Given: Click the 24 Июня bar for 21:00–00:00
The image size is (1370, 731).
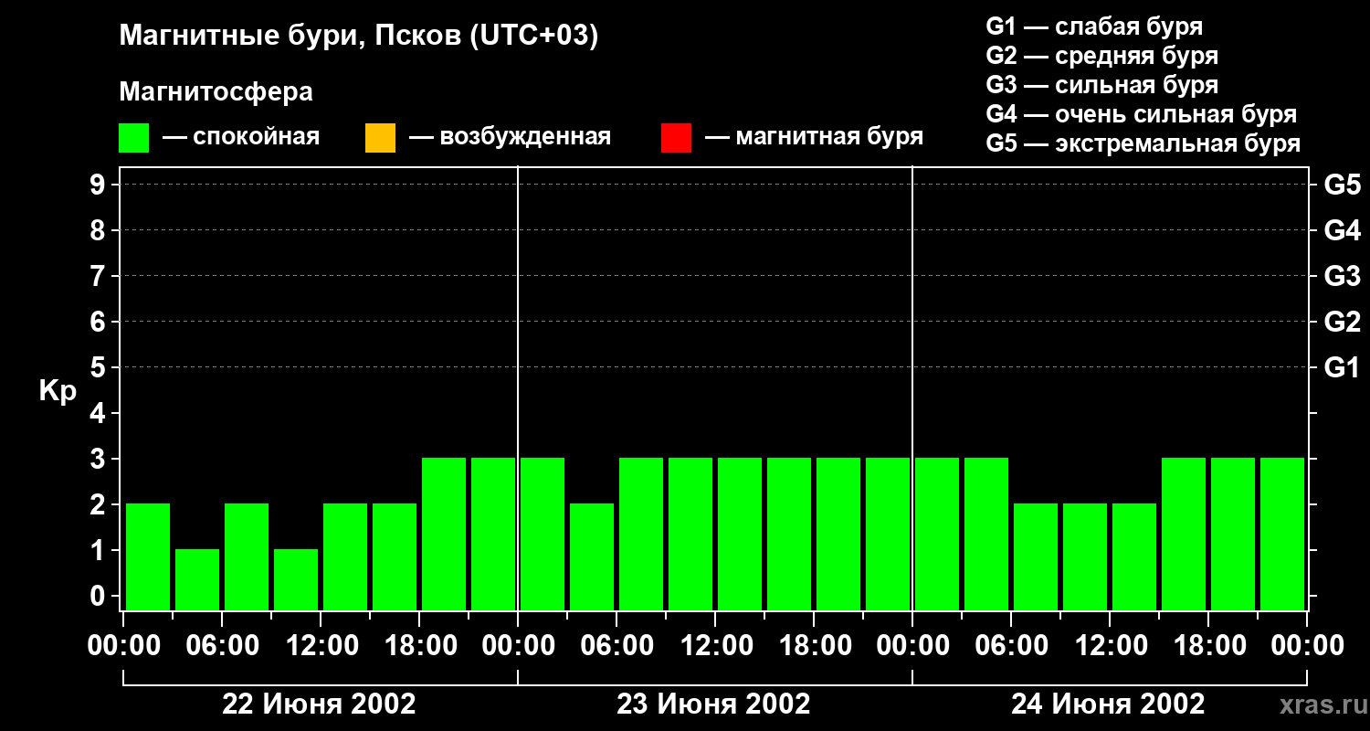Looking at the screenshot, I should pyautogui.click(x=1282, y=534).
